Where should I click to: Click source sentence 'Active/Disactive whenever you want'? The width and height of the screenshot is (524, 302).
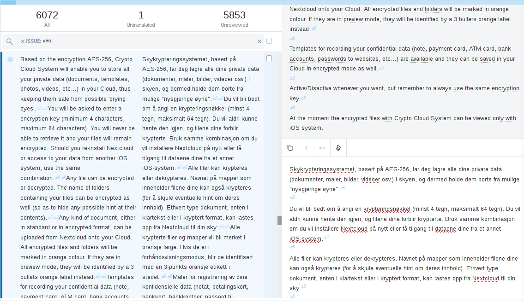click(x=337, y=88)
